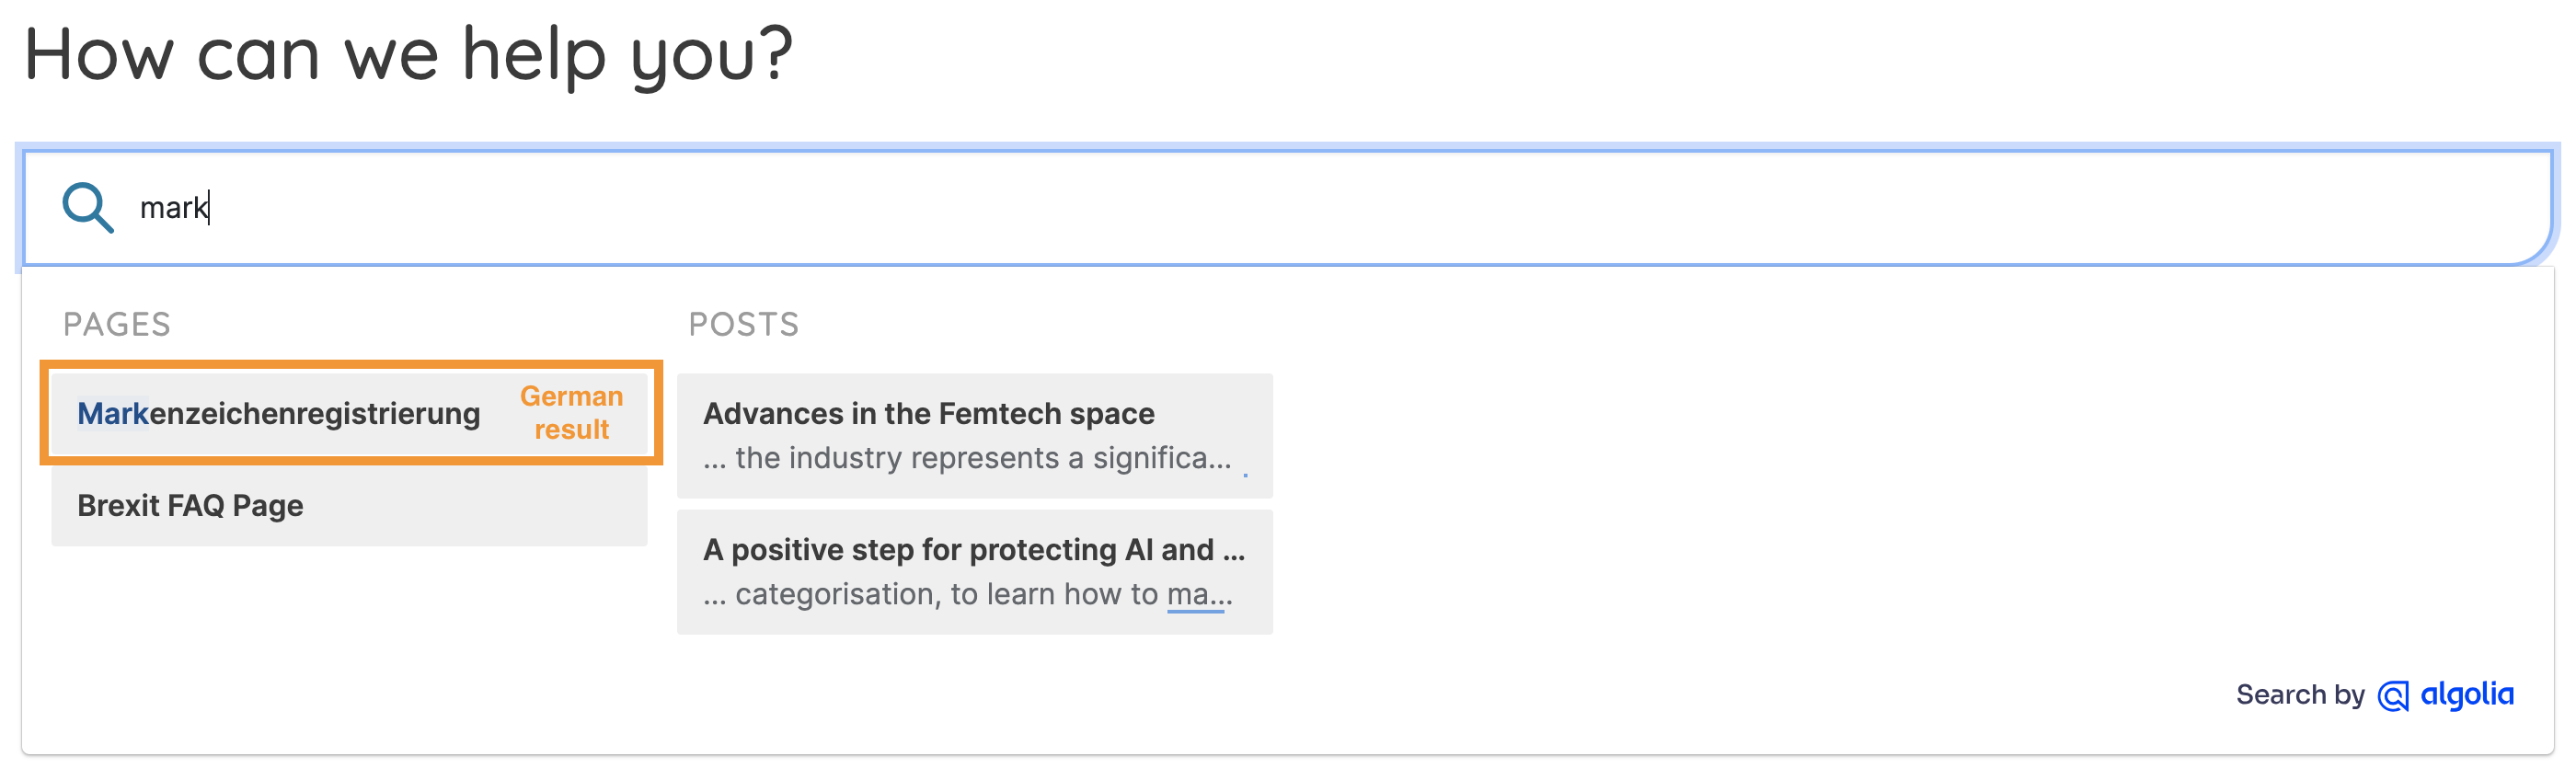Click the Algolia logo icon
Viewport: 2576px width, 780px height.
(2393, 696)
